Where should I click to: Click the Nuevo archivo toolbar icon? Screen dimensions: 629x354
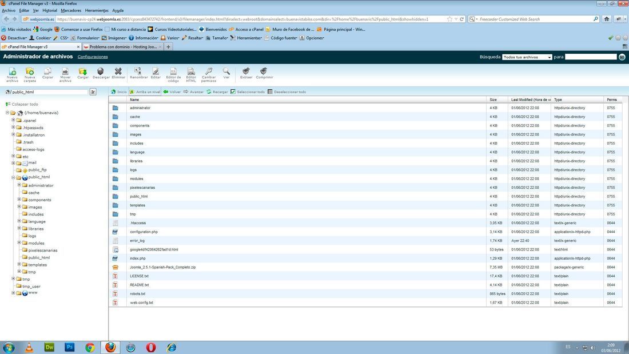pyautogui.click(x=13, y=75)
